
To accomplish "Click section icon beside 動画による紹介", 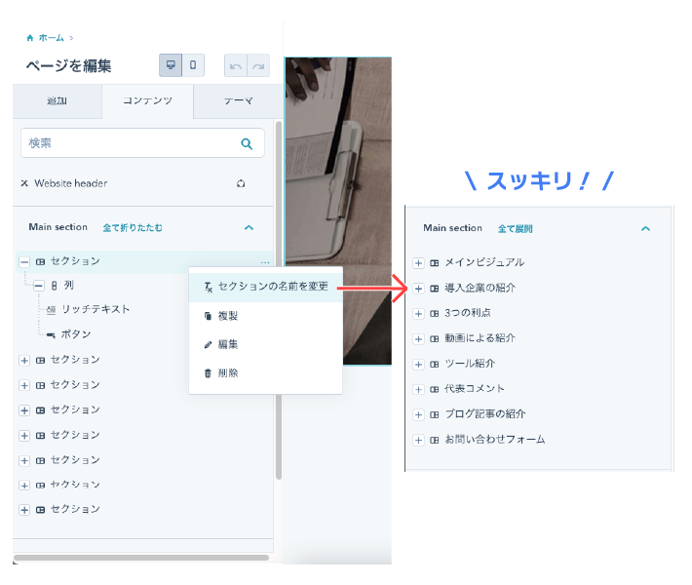I will tap(435, 339).
